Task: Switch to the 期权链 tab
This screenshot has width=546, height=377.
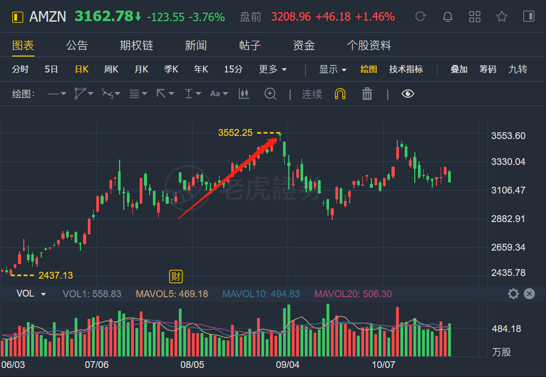Action: point(136,45)
